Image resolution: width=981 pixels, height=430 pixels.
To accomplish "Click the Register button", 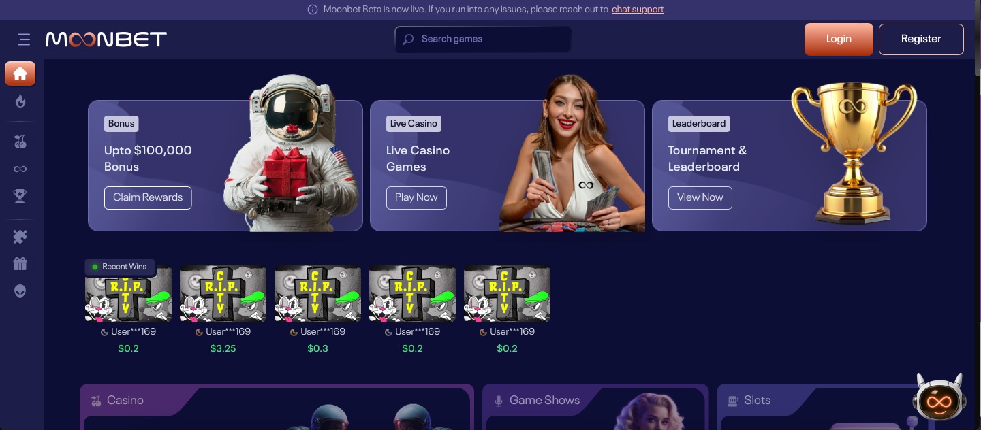I will pos(921,39).
